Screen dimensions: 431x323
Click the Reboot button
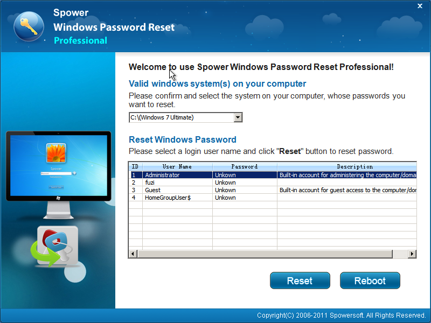pyautogui.click(x=370, y=280)
